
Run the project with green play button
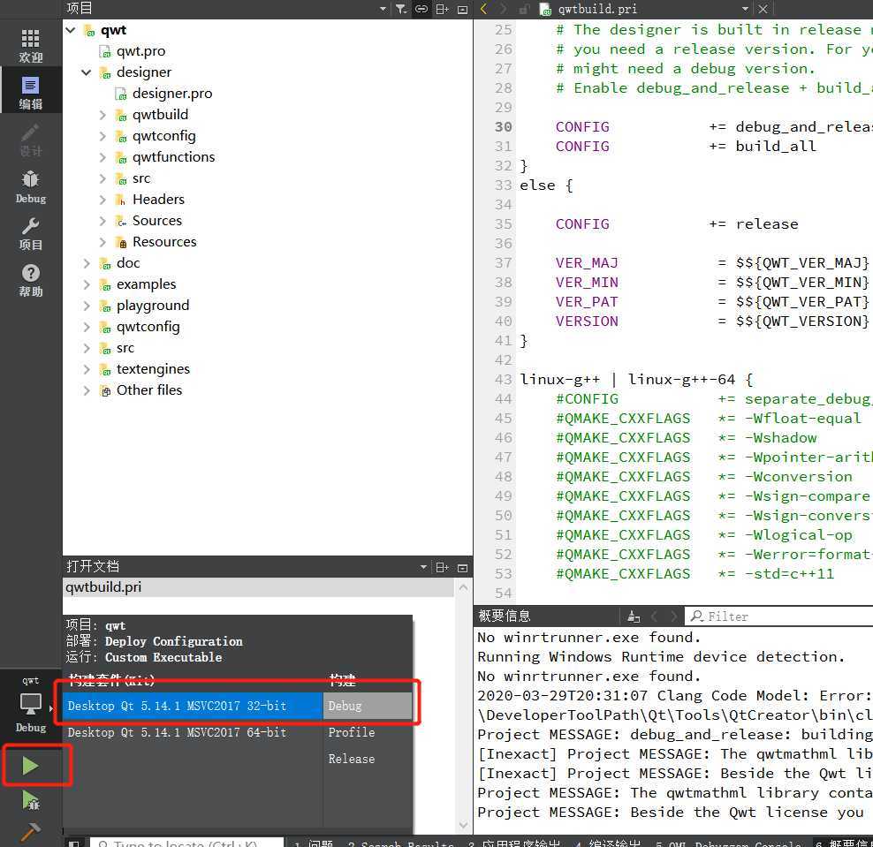click(x=31, y=766)
